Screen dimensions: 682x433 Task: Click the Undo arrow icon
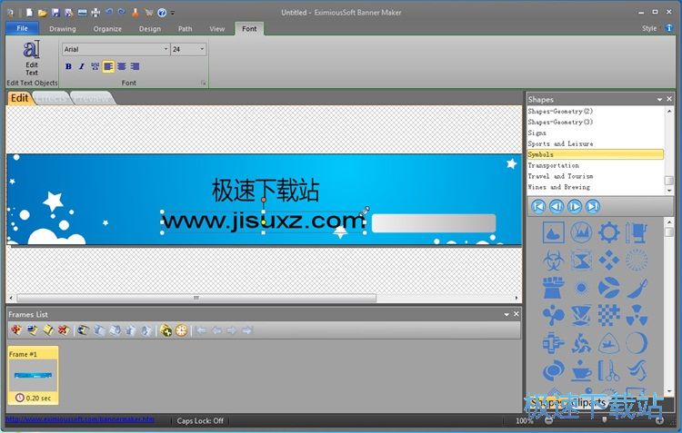[109, 13]
